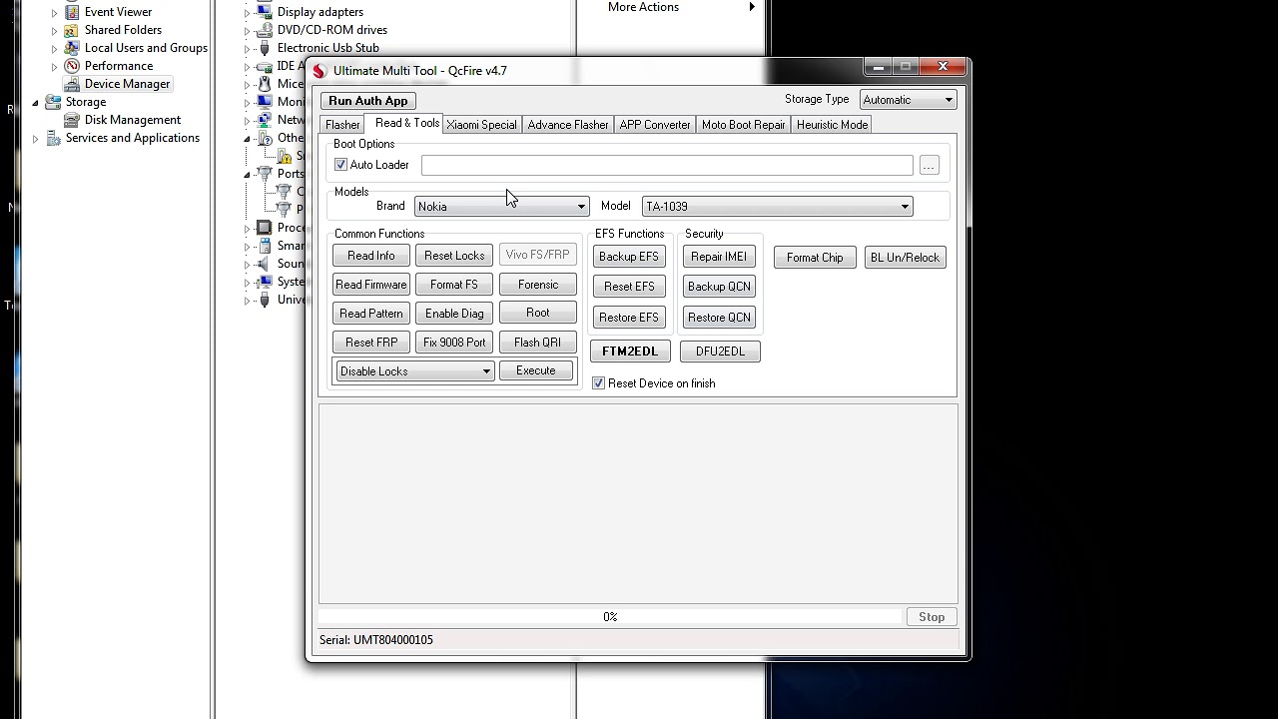Click the DVD/CD-ROM drives icon
This screenshot has height=719, width=1278.
coord(265,30)
